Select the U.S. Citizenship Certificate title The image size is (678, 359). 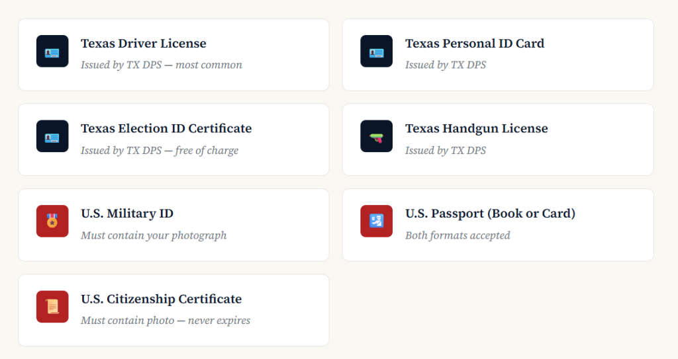[161, 299]
